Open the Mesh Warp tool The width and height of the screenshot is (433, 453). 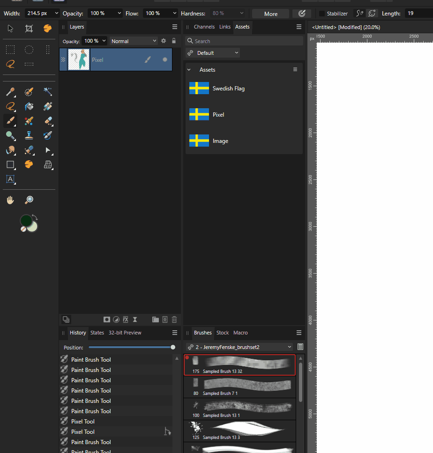(48, 164)
